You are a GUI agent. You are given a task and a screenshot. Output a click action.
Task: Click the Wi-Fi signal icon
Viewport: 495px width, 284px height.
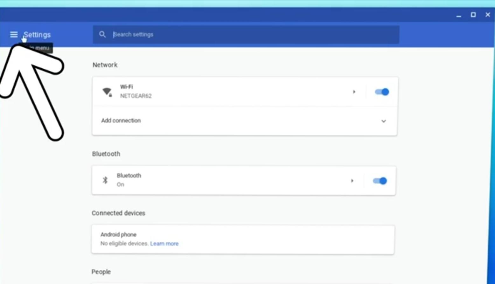pos(107,92)
